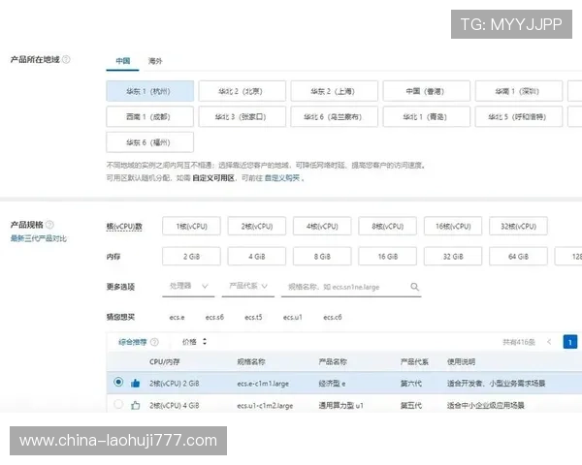Filter memory by 8 GiB
The height and width of the screenshot is (465, 582).
pos(322,257)
